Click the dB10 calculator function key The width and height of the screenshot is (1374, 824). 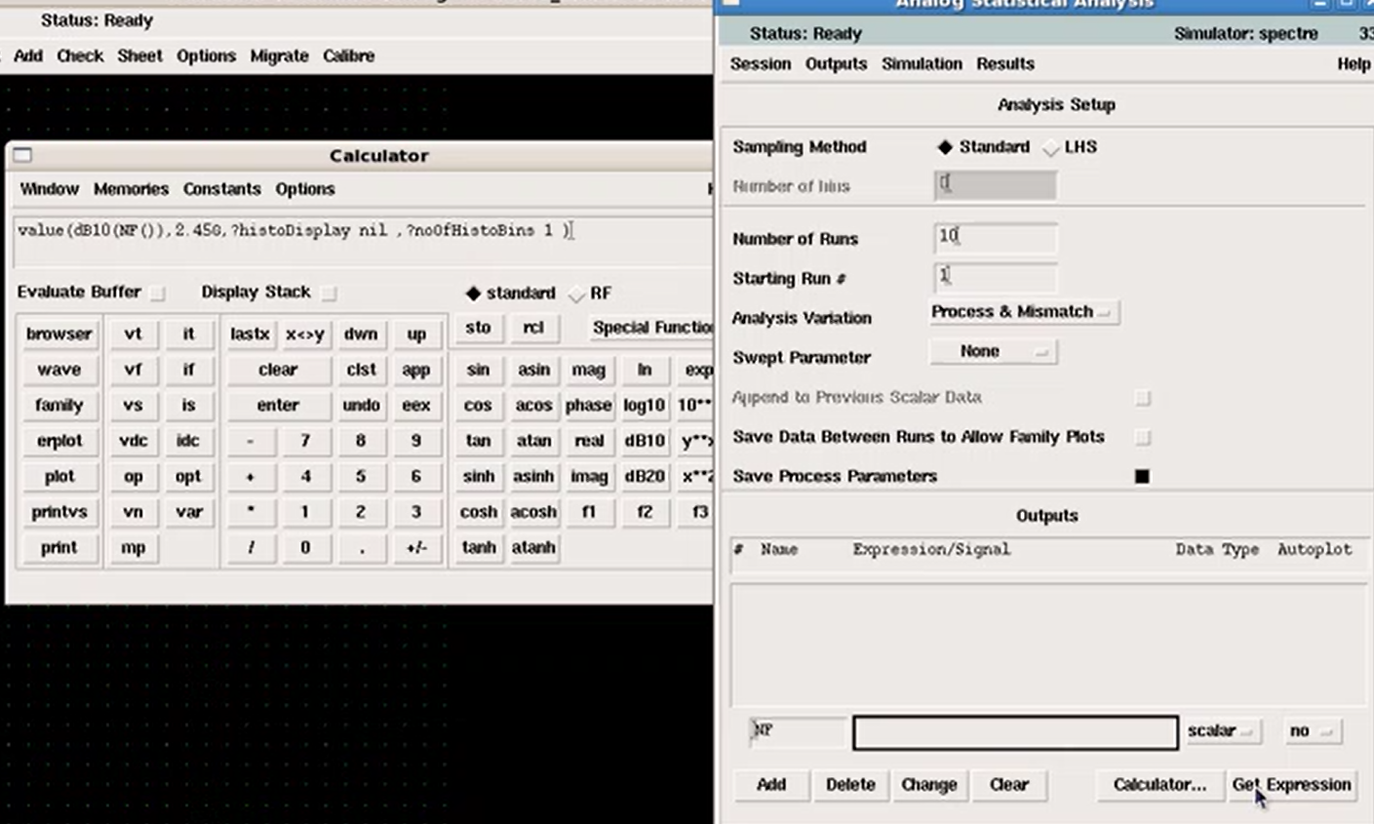click(x=645, y=441)
